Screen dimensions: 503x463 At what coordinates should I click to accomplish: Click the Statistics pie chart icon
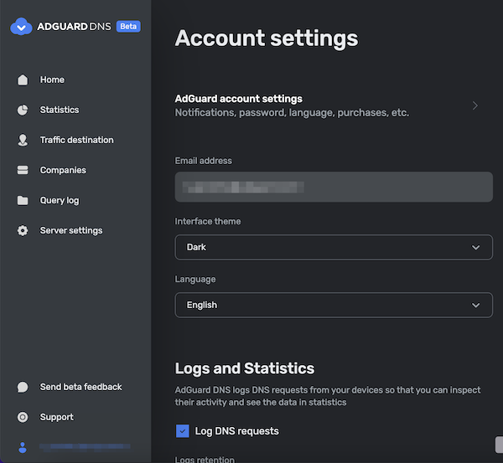click(23, 110)
